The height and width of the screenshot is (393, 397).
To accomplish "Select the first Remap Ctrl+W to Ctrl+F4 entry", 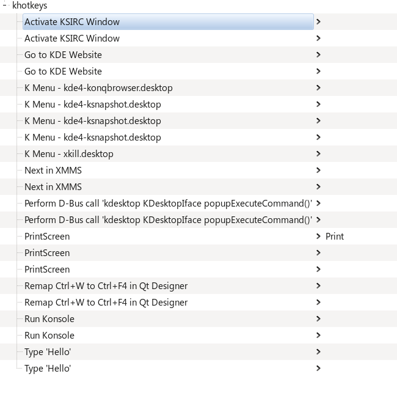I will pos(106,286).
